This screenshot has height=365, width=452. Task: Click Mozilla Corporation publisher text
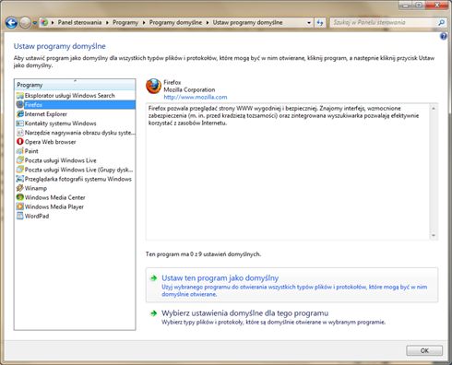pyautogui.click(x=189, y=89)
